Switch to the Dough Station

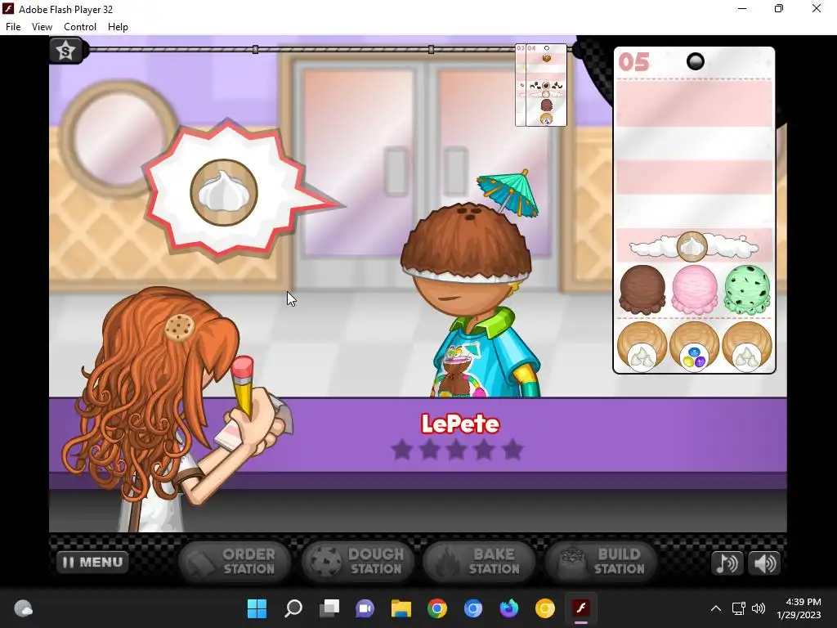point(358,562)
